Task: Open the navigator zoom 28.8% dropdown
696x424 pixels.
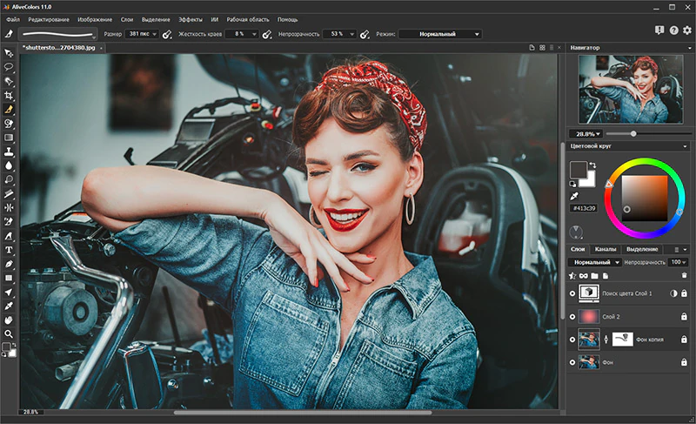Action: (586, 133)
